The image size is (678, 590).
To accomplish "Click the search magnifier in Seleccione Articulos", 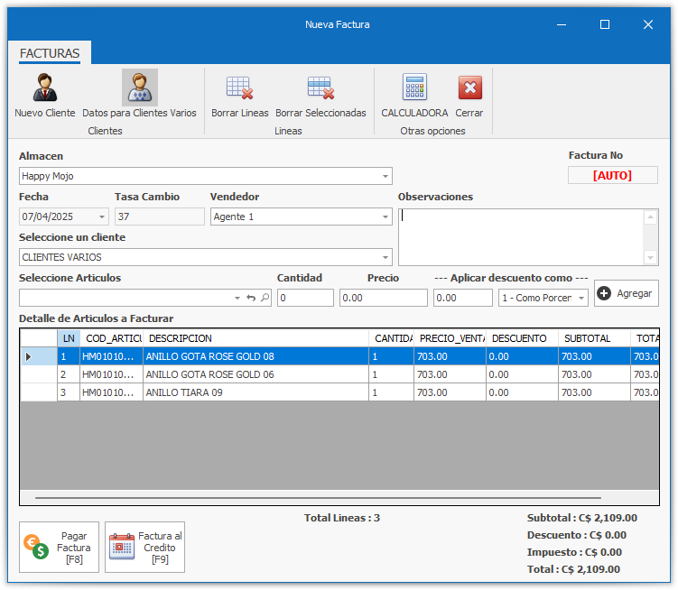I will click(265, 298).
